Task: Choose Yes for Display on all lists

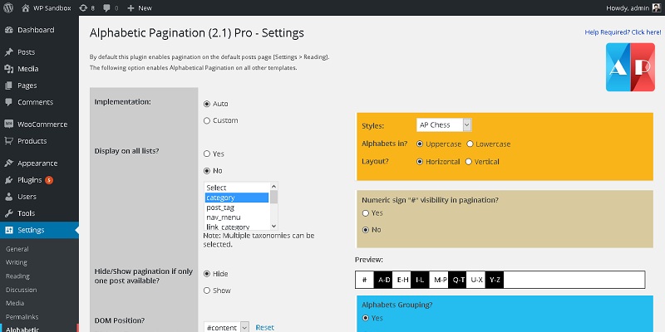Action: pyautogui.click(x=207, y=154)
